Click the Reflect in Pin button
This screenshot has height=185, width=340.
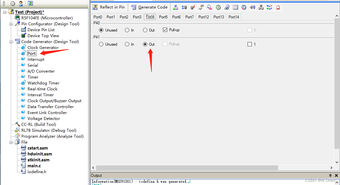pos(109,7)
